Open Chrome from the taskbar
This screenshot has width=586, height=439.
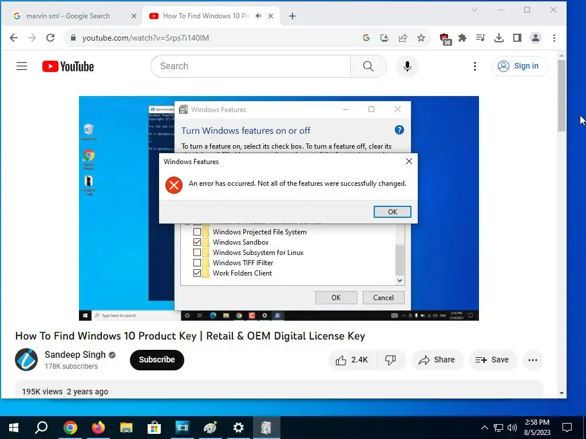(70, 428)
